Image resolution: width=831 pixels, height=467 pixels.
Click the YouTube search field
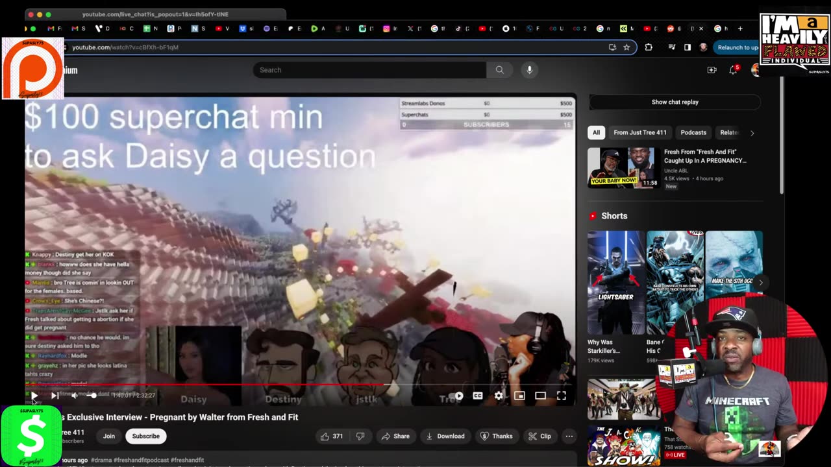369,70
